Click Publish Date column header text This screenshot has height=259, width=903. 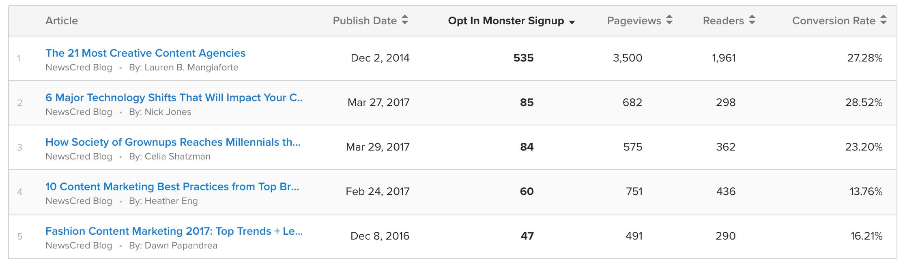[365, 21]
